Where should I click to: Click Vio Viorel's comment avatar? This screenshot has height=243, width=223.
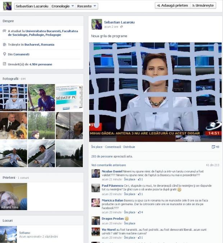click(95, 231)
